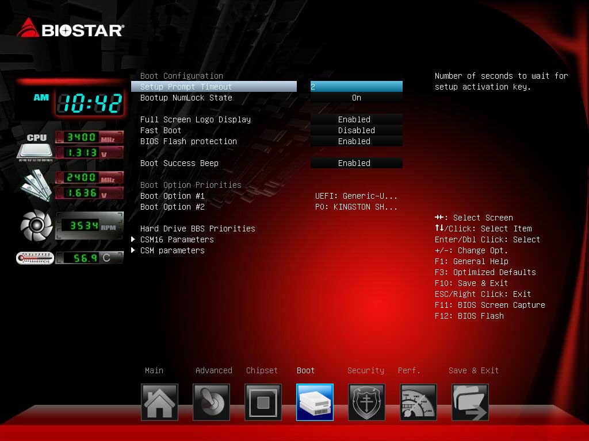The image size is (589, 441).
Task: Click the 10:42 clock display
Action: click(x=90, y=103)
